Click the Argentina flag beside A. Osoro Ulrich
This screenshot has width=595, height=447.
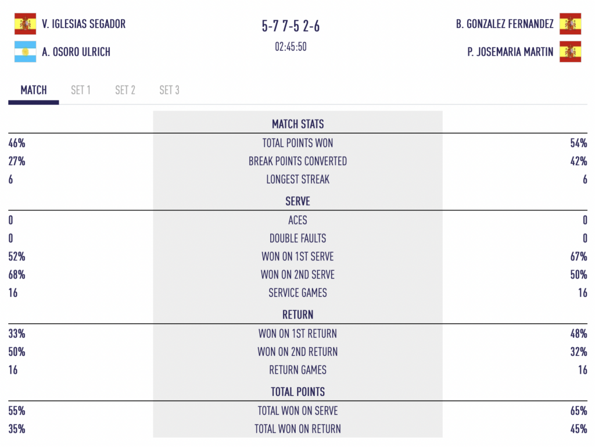click(25, 52)
